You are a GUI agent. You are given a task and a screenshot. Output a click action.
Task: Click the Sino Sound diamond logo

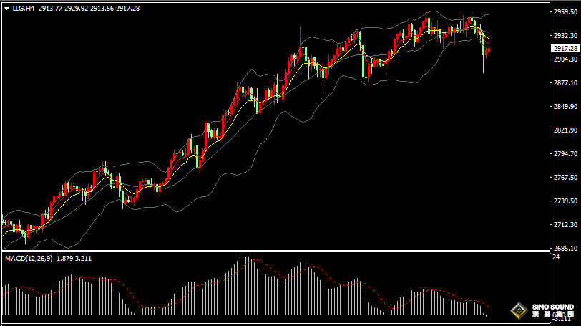click(518, 312)
